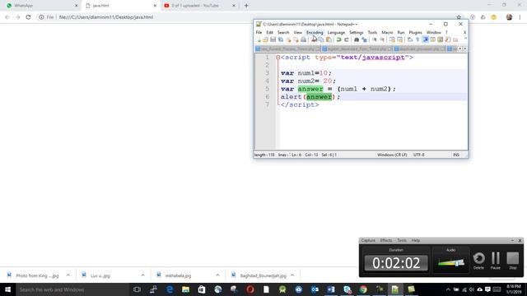This screenshot has height=296, width=527.
Task: Open Tools menu in recorder
Action: point(402,240)
